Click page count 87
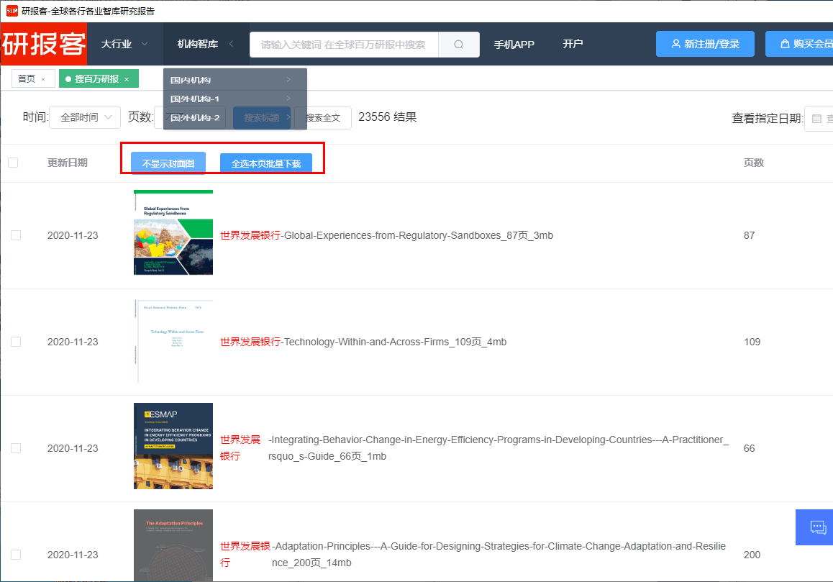This screenshot has height=582, width=833. [749, 235]
